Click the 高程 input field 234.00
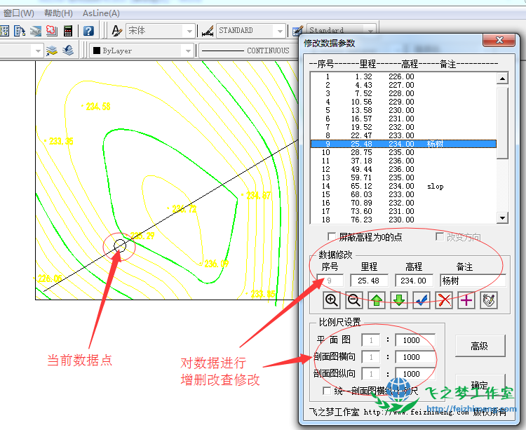Screen dimensions: 526x430 click(414, 281)
